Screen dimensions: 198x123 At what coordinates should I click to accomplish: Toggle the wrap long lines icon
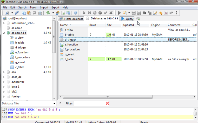pyautogui.click(x=171, y=13)
